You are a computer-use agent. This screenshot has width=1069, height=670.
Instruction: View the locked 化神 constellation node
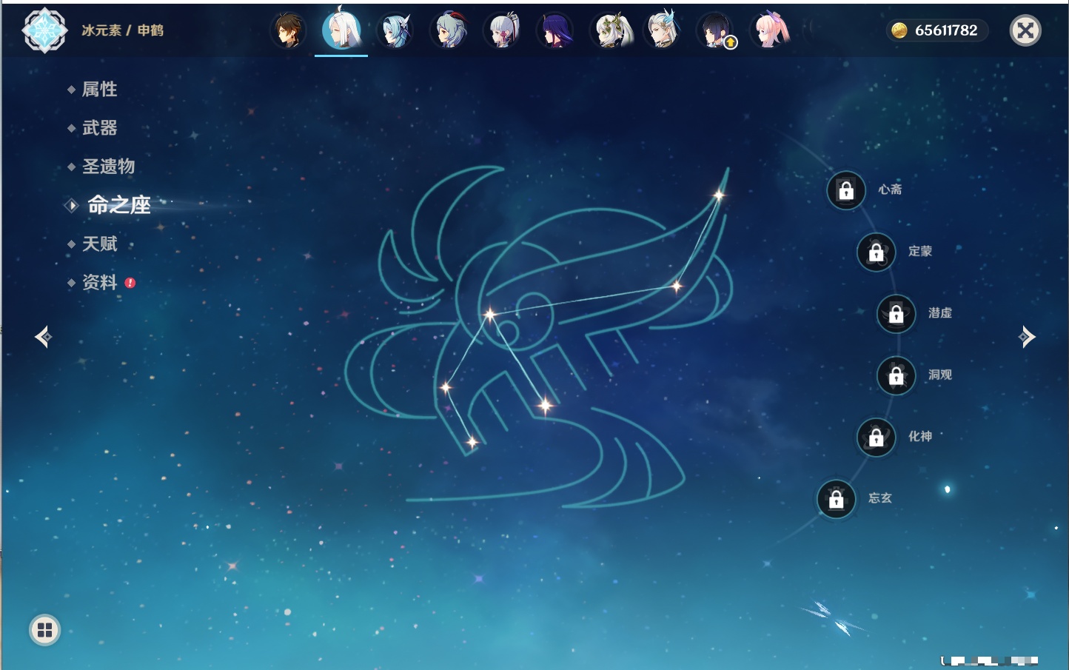pos(876,438)
